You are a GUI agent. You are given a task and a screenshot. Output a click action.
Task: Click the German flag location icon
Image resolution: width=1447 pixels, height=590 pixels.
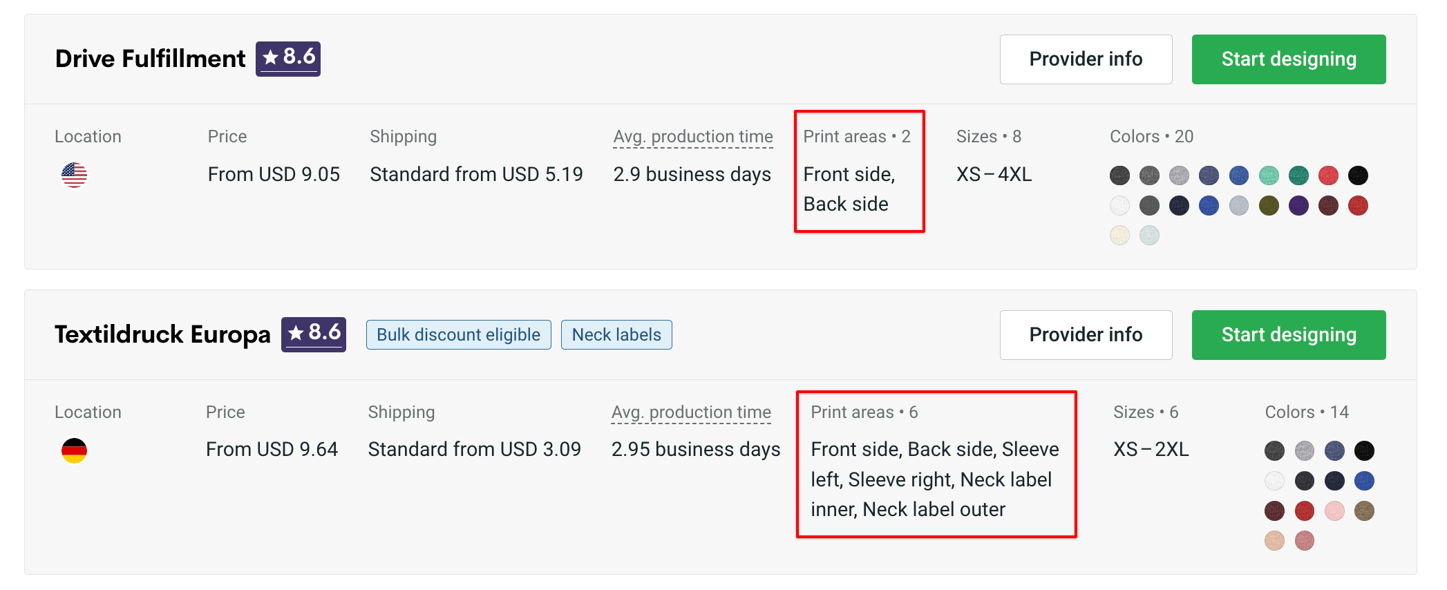tap(75, 451)
